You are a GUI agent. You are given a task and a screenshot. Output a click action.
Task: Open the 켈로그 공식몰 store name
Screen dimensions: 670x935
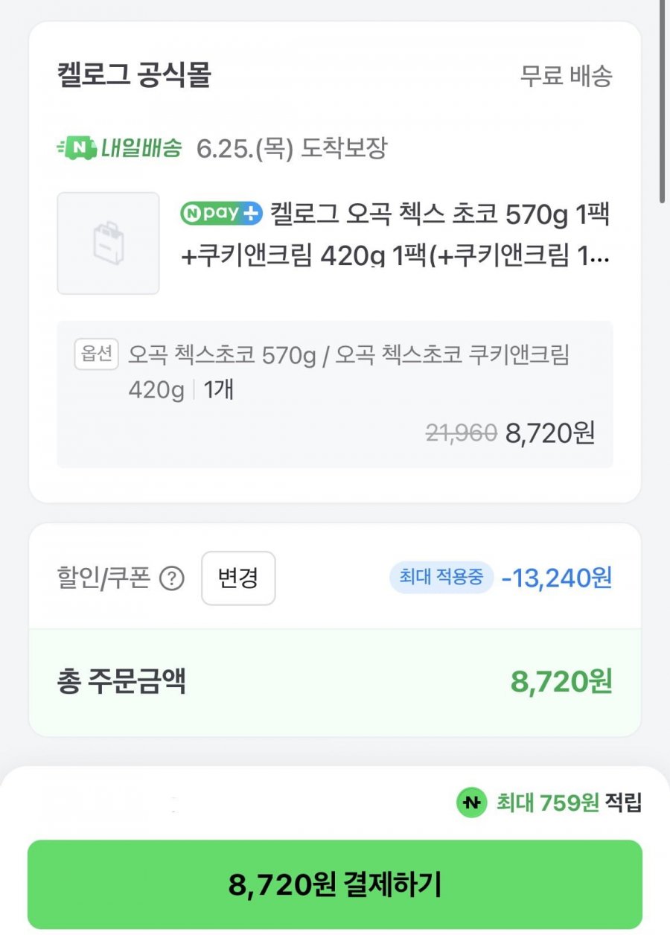(x=134, y=76)
